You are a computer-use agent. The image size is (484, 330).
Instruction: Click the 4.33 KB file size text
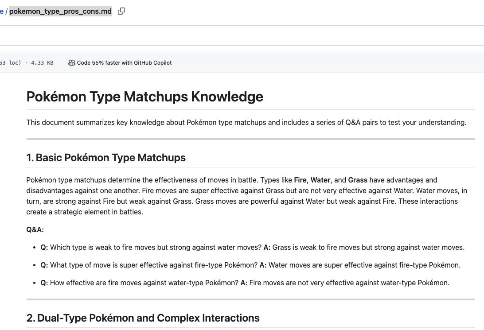coord(42,63)
